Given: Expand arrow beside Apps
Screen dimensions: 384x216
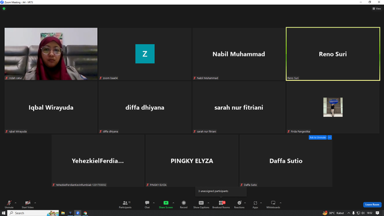Looking at the screenshot, I should coord(261,203).
